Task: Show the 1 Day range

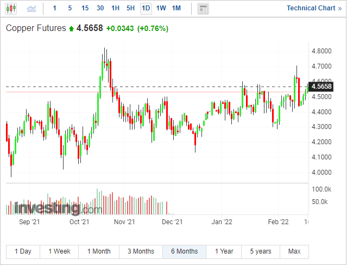Action: (23, 251)
